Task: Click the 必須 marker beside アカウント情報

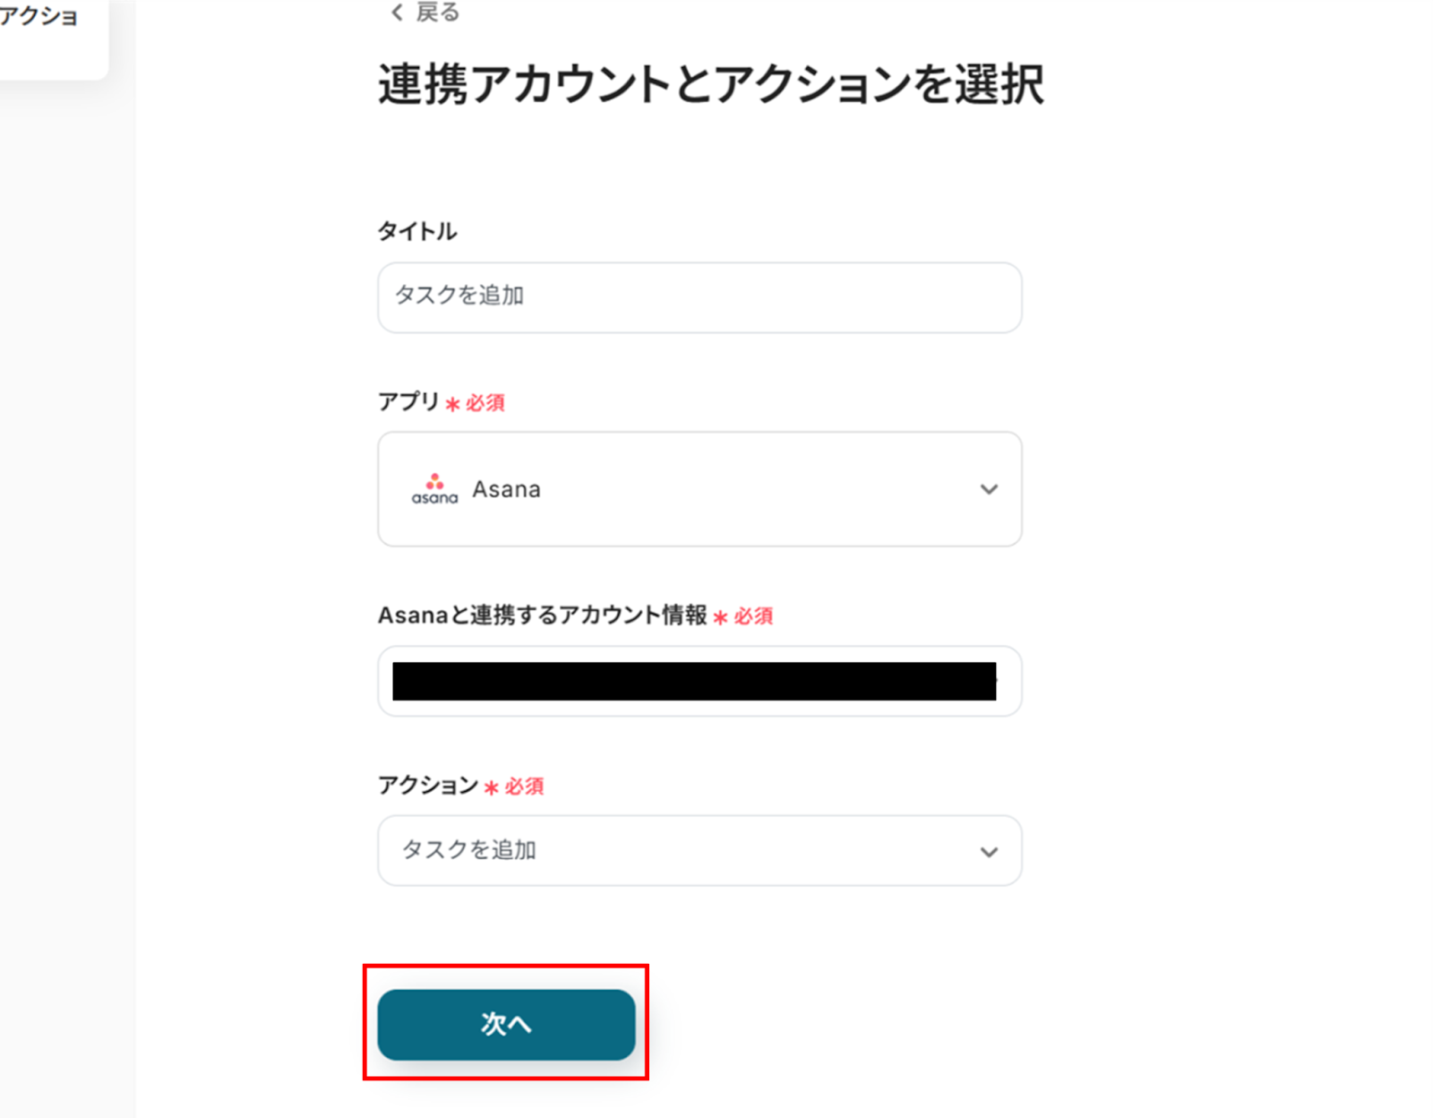Action: [x=753, y=616]
